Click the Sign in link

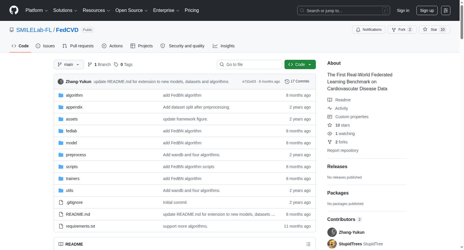[x=403, y=10]
